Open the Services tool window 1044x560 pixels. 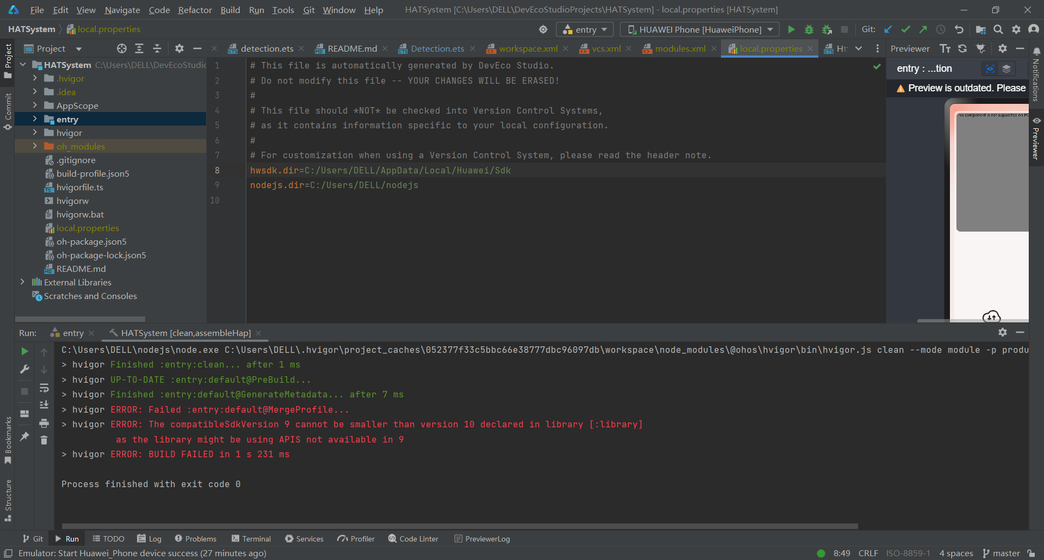click(x=304, y=539)
